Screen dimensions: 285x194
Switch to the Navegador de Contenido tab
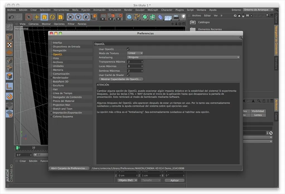tap(276, 40)
